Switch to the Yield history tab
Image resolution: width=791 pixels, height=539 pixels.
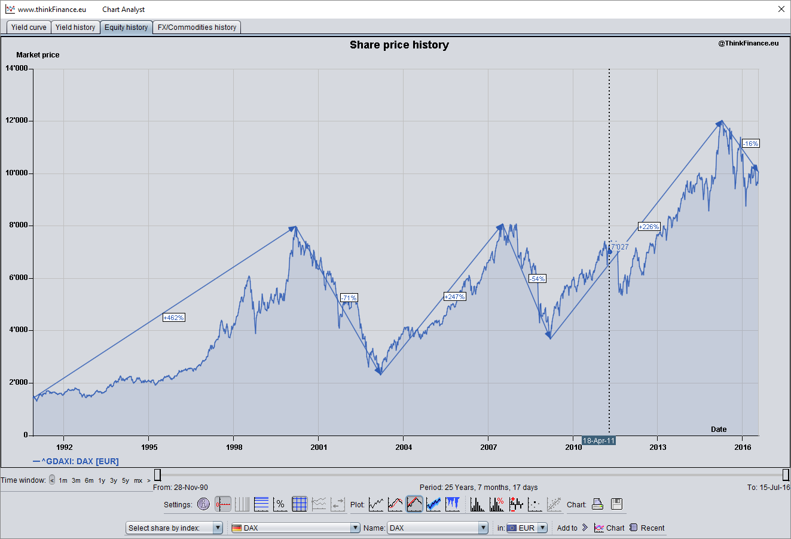coord(75,27)
